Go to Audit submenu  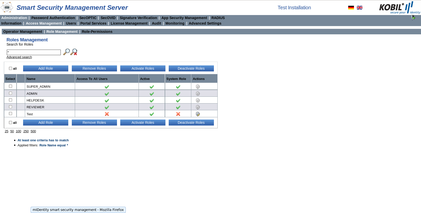(156, 23)
